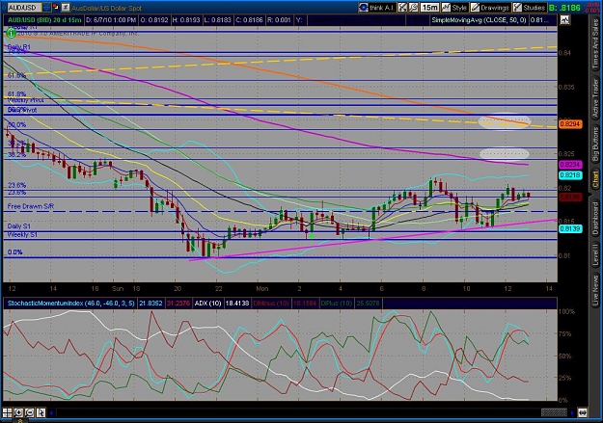Viewport: 603px width, 423px height.
Task: Open the Active Trader side tab
Action: (x=595, y=98)
